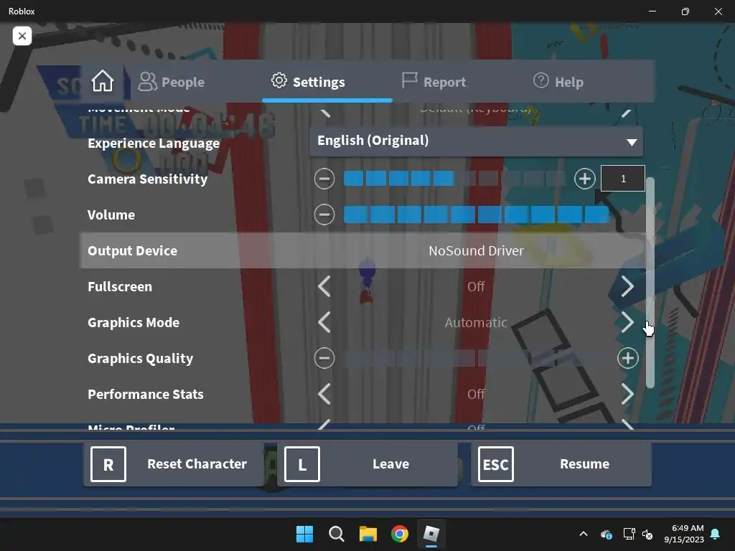Toggle Fullscreen with right arrow
This screenshot has height=551, width=735.
pos(627,286)
